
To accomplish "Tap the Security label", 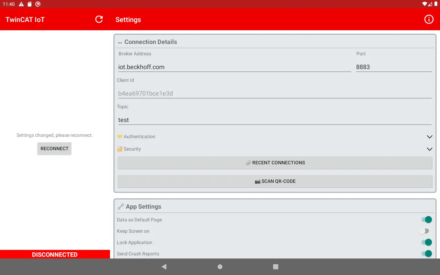I will (132, 149).
